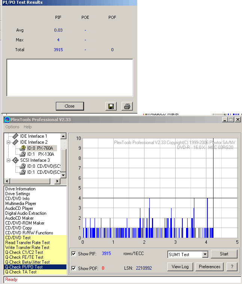242x284 pixels.
Task: Open the Help menu
Action: [28, 127]
